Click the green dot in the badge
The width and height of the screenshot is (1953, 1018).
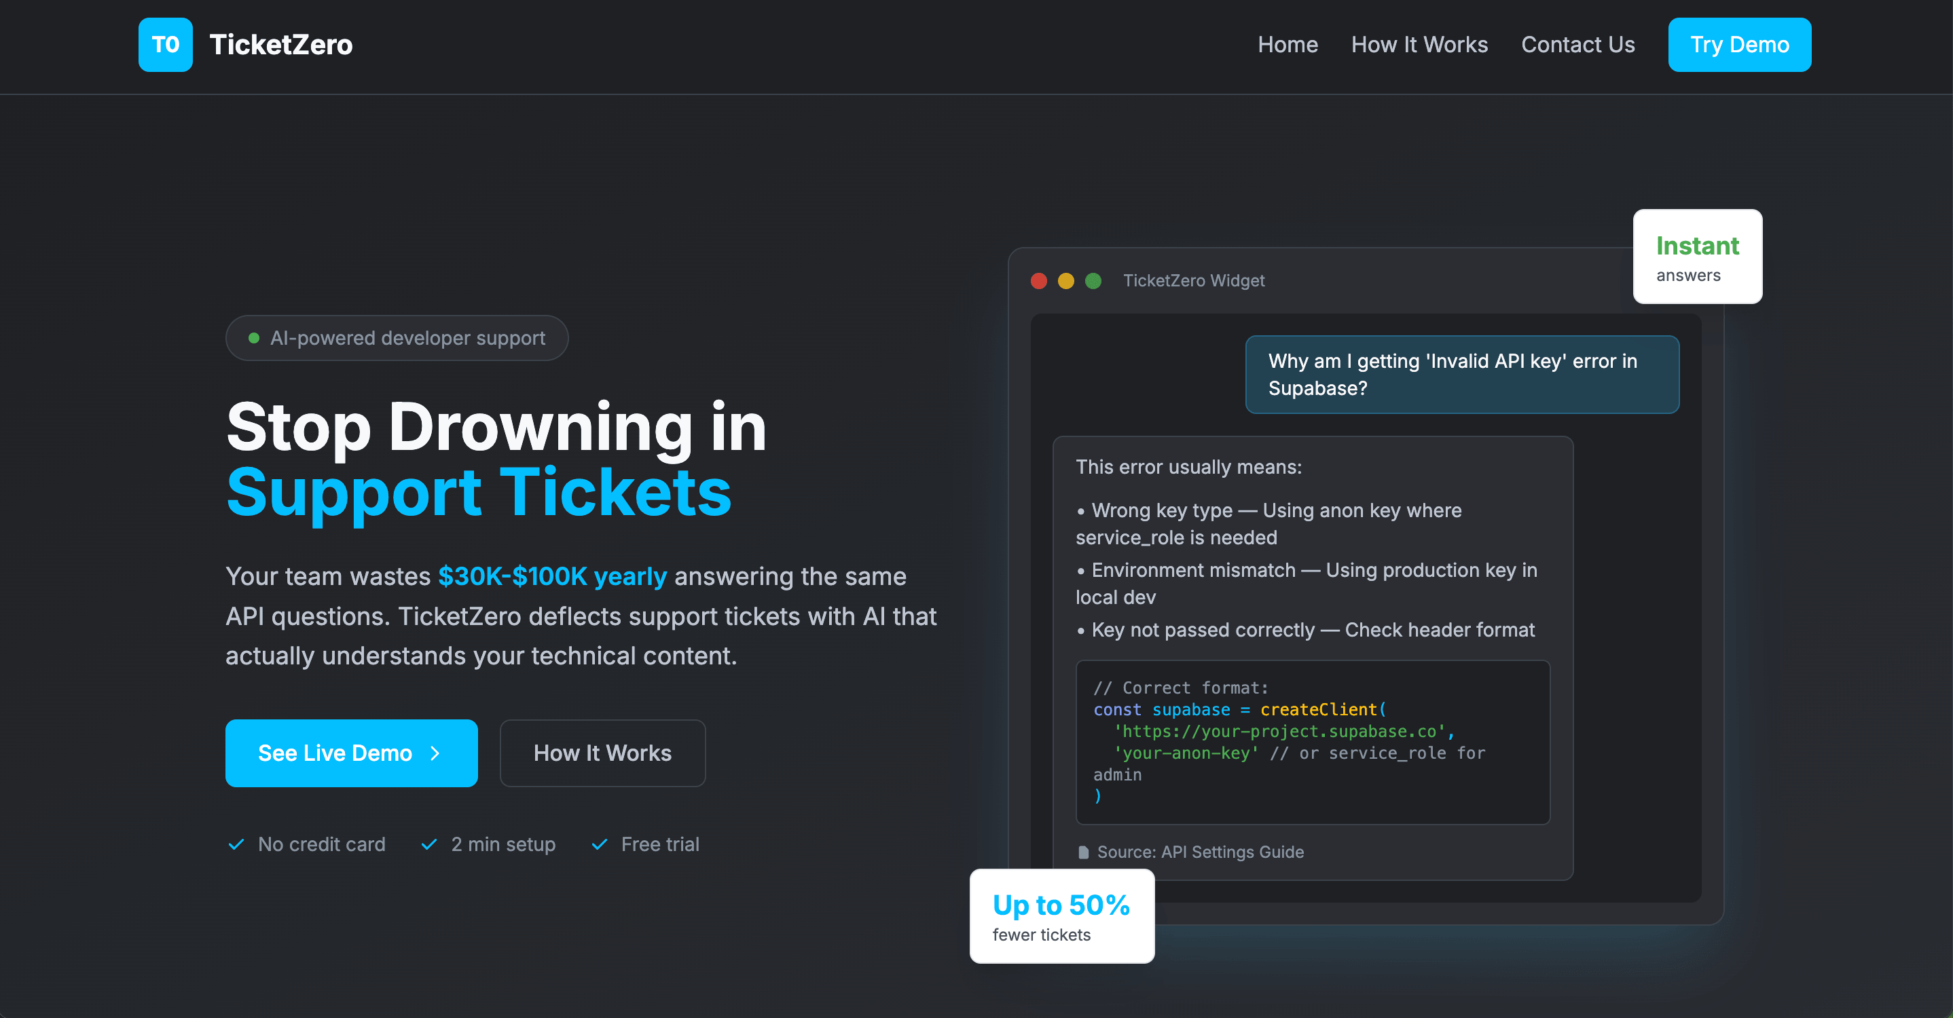pyautogui.click(x=254, y=338)
